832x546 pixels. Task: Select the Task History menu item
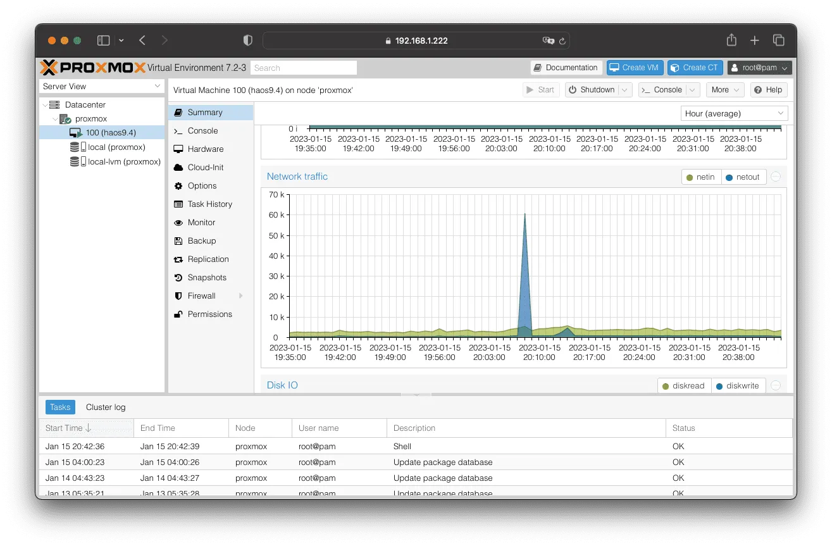(x=209, y=204)
